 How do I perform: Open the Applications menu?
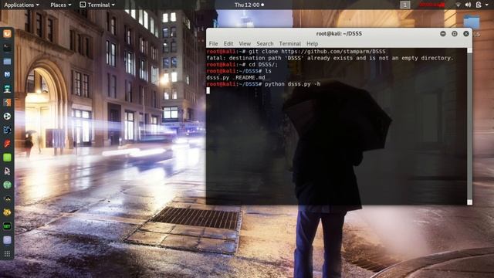(22, 5)
